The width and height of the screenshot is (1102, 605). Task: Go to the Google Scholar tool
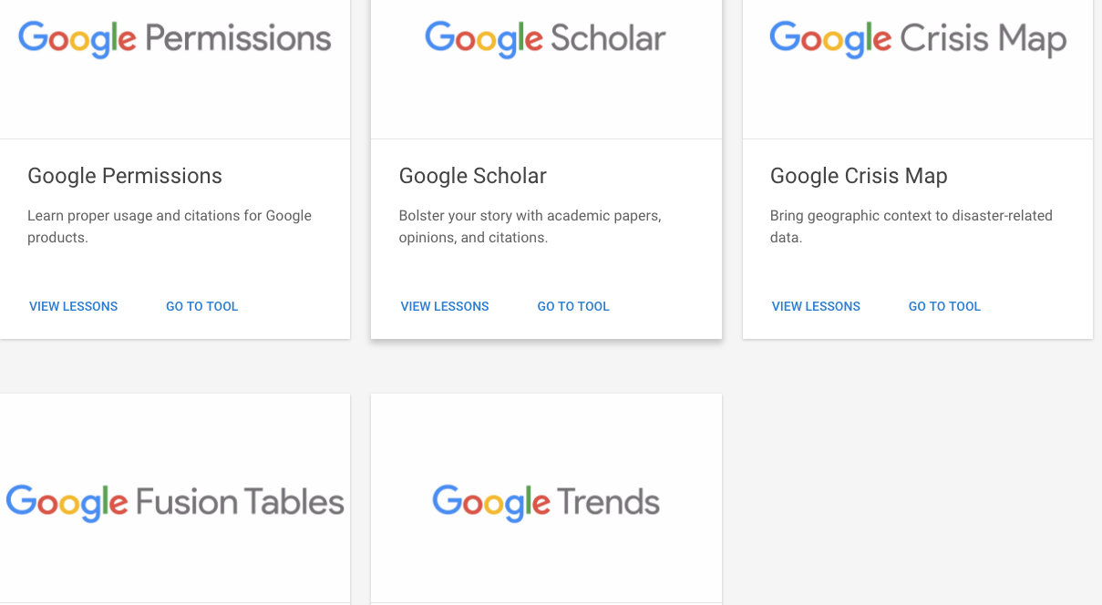pyautogui.click(x=573, y=306)
